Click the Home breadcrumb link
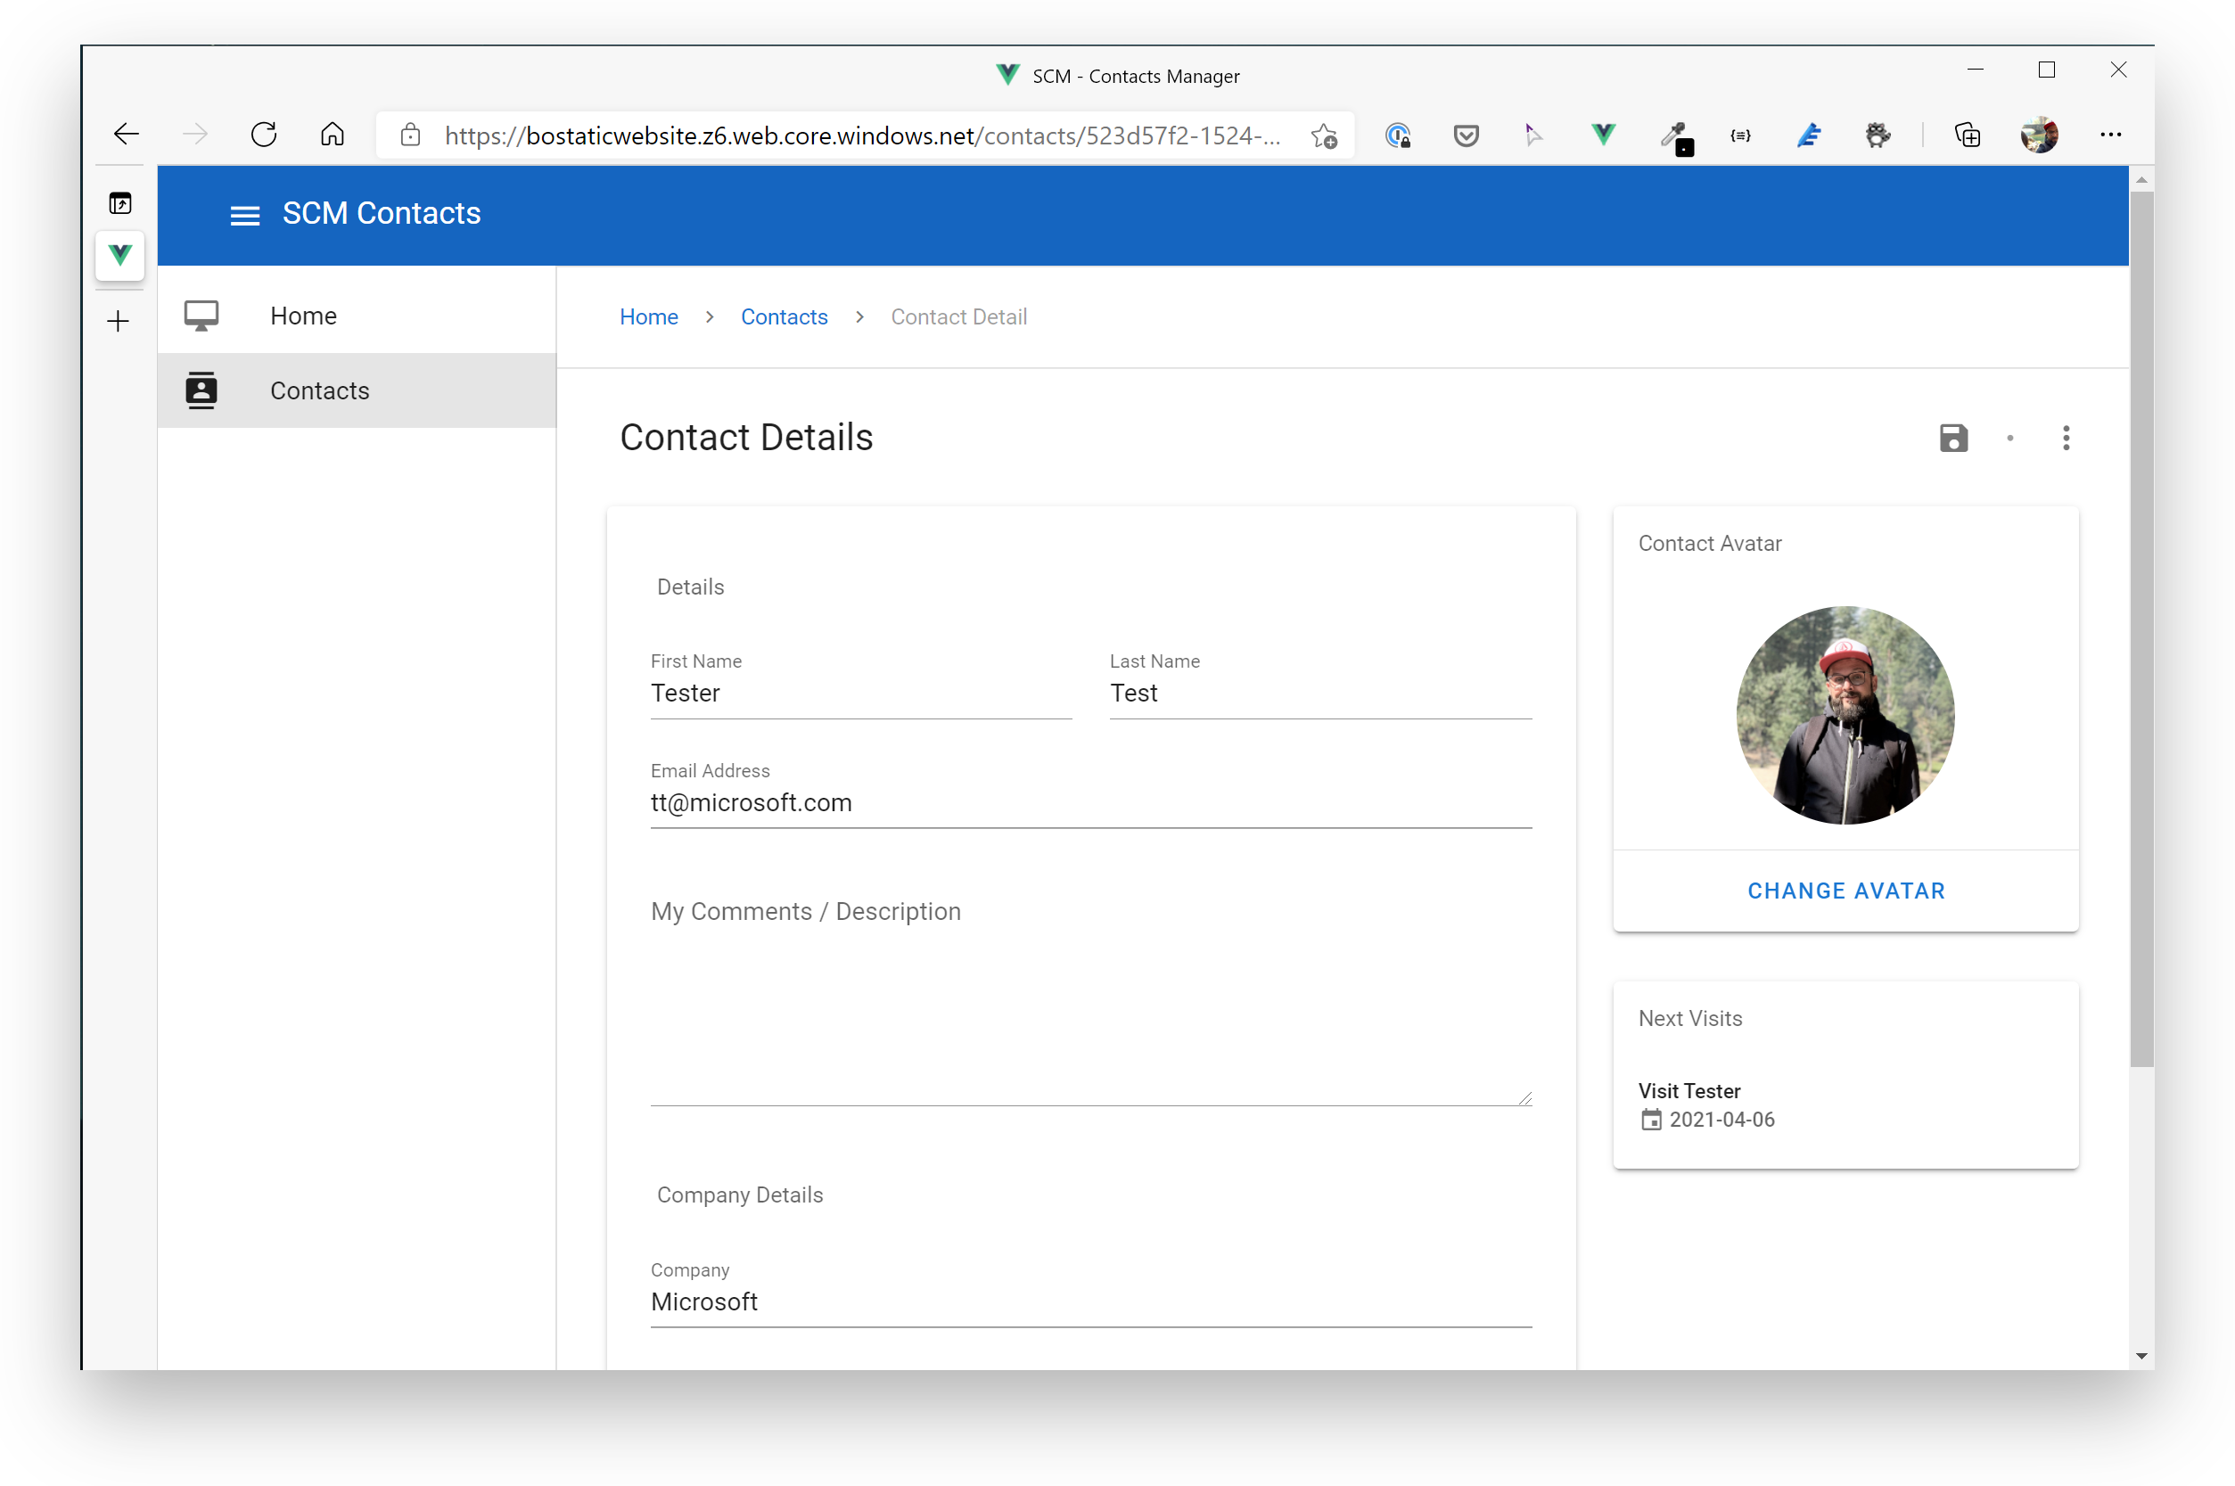 pyautogui.click(x=648, y=316)
